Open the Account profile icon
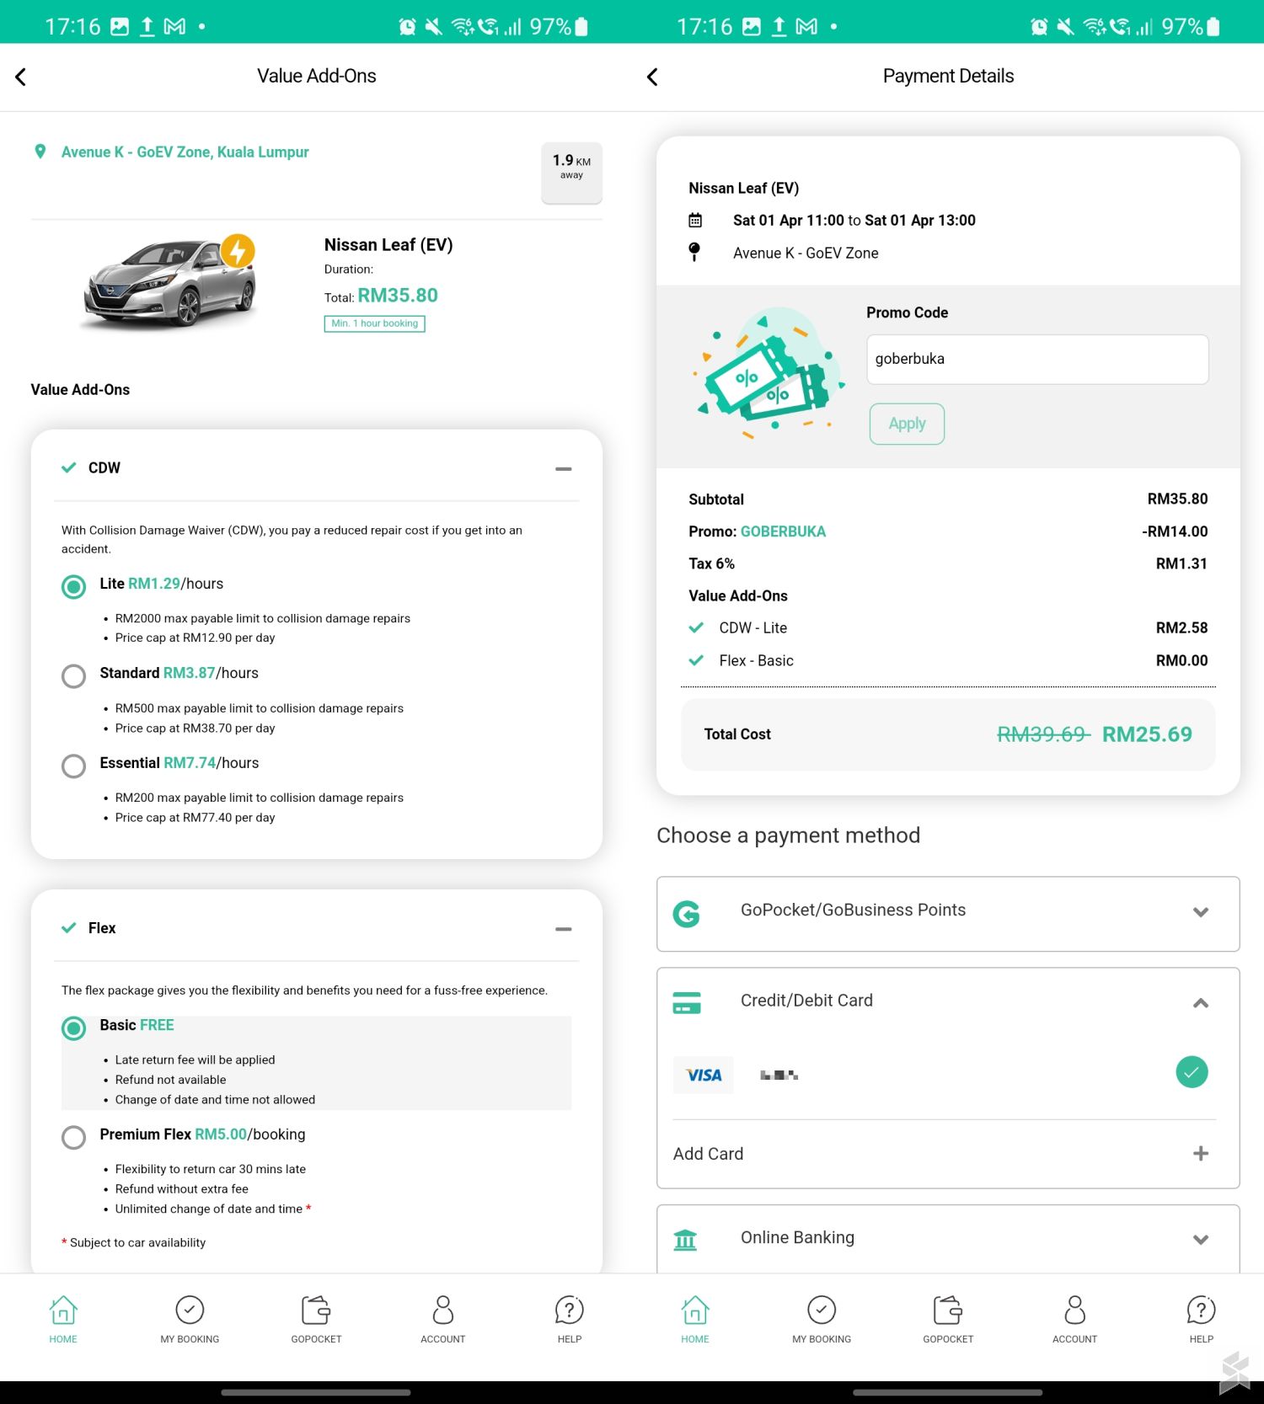Screen dimensions: 1264x1404 tap(442, 1310)
